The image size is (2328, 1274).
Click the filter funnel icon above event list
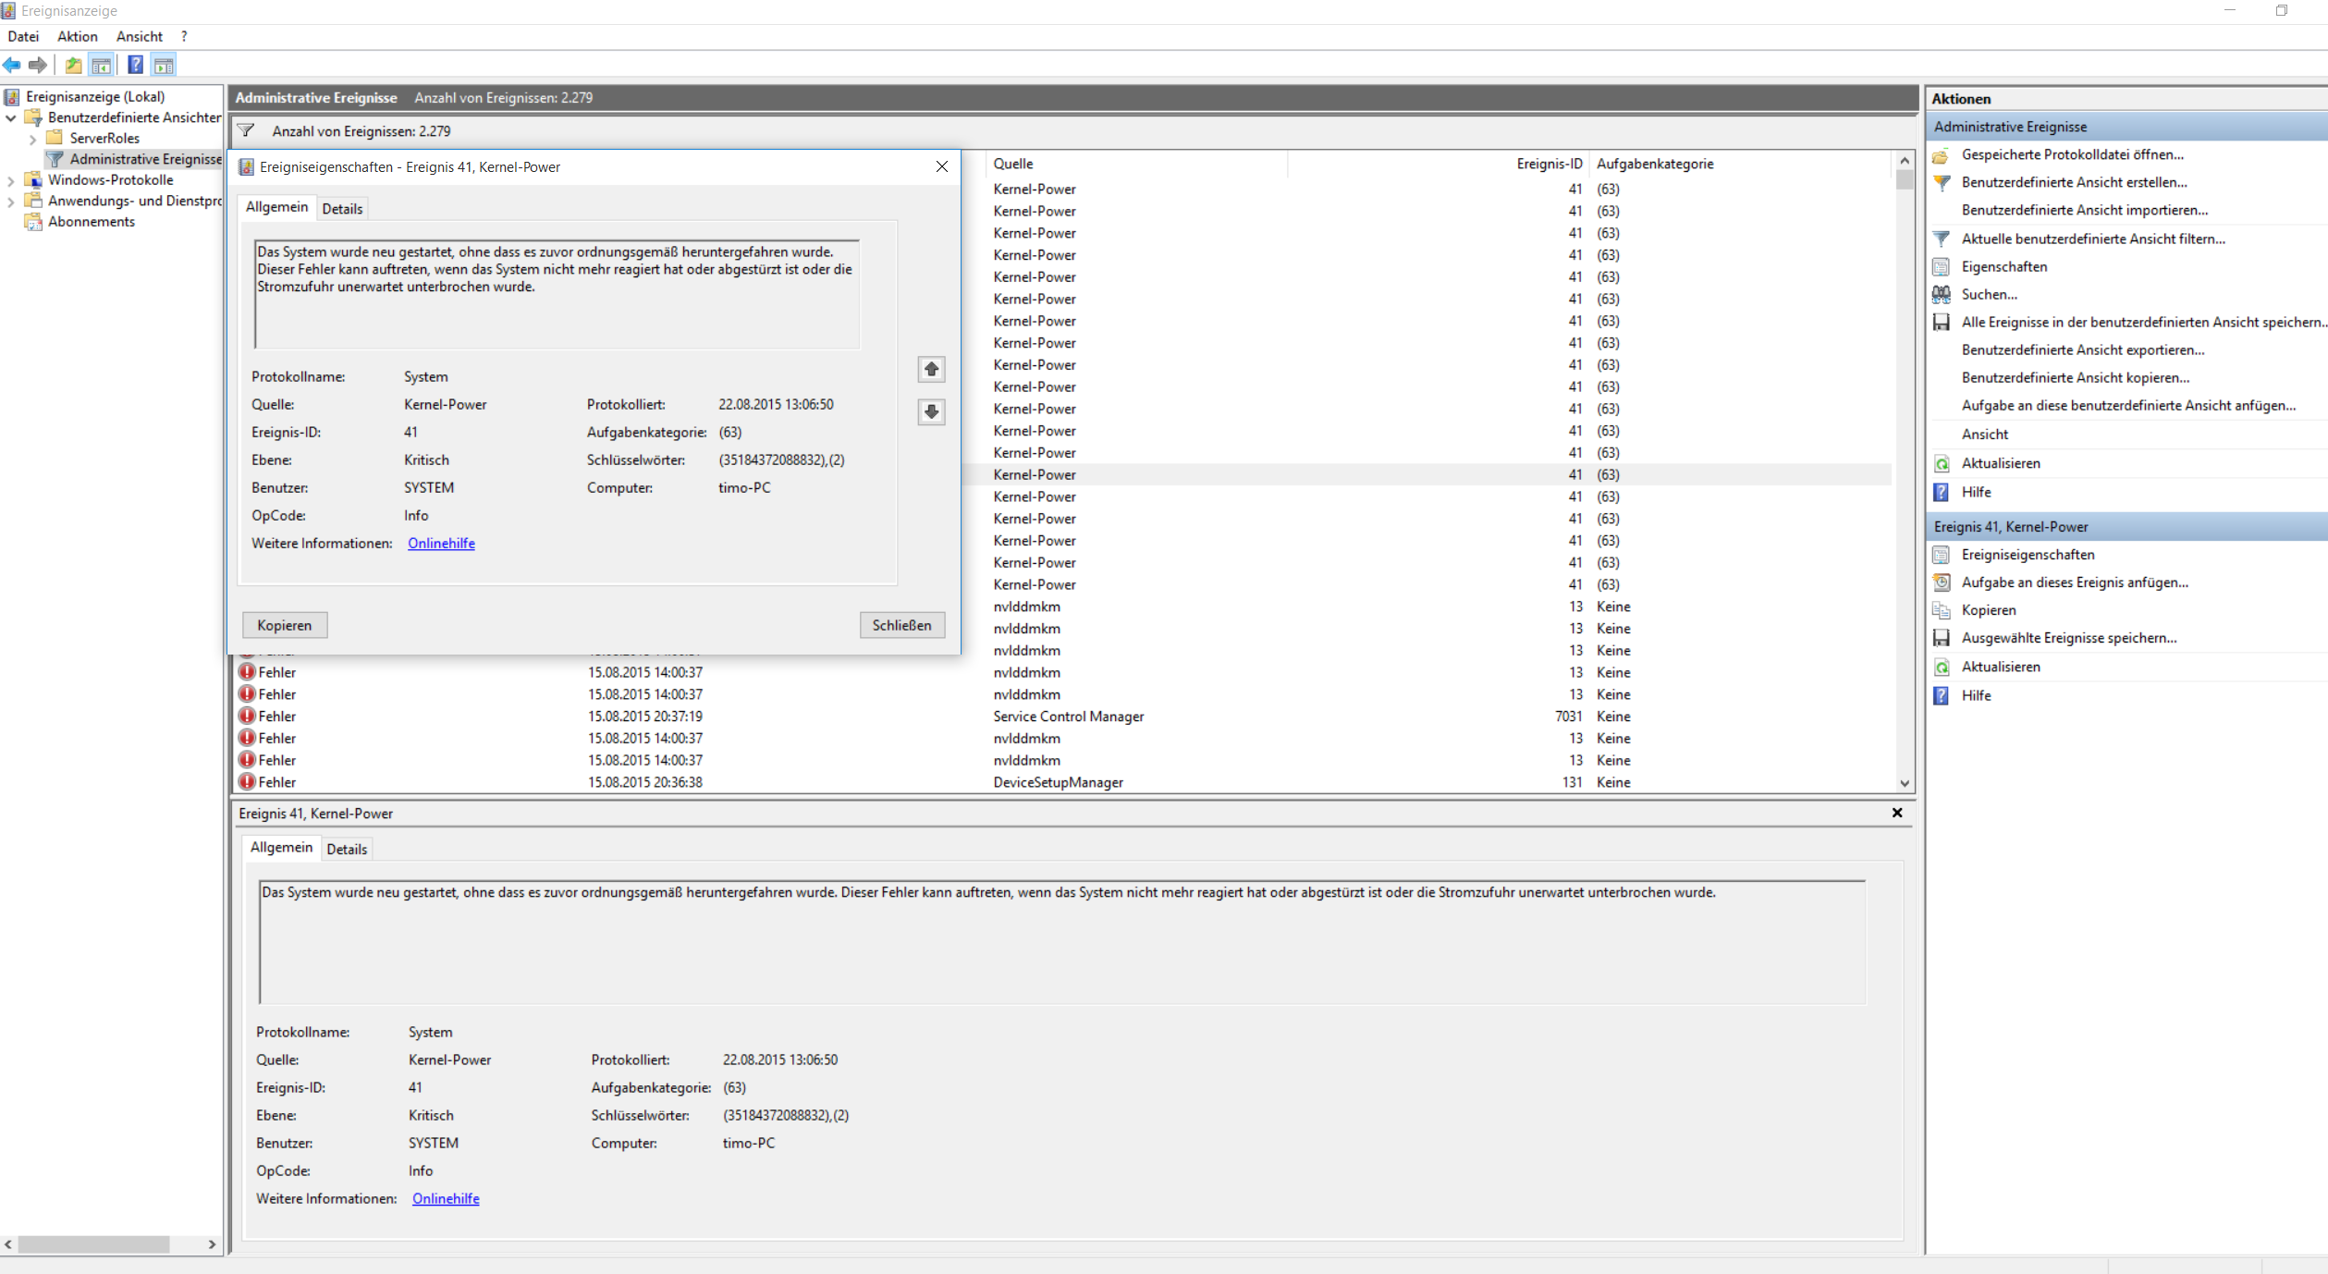pos(246,130)
